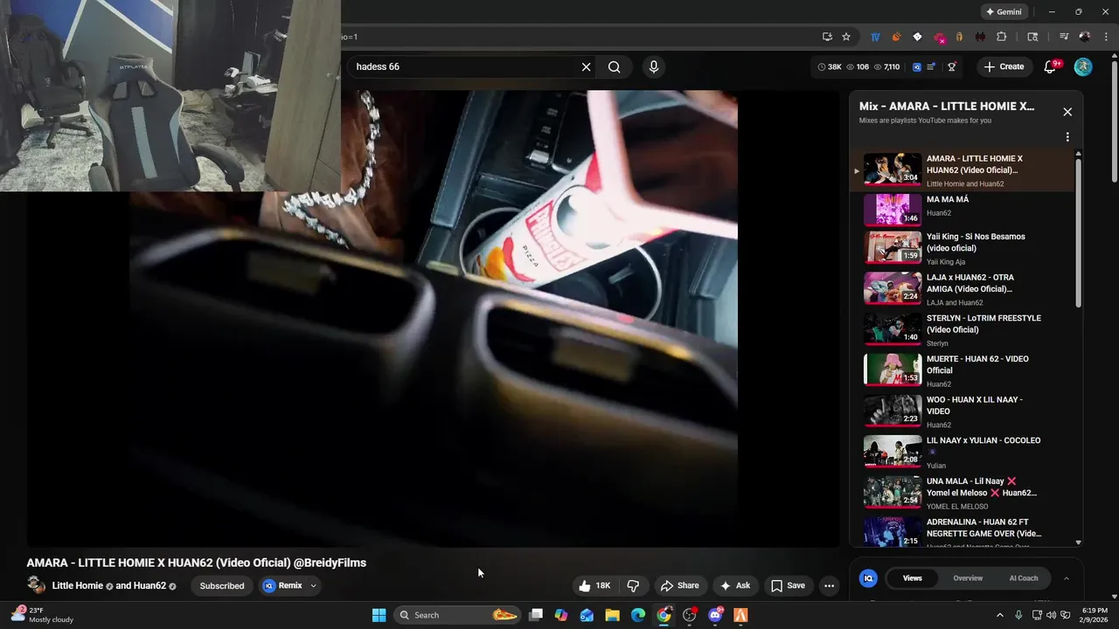Save the video to a playlist
Viewport: 1119px width, 629px height.
coord(787,585)
